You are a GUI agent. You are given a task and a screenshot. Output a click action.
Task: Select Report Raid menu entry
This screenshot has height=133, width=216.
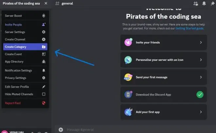25,103
